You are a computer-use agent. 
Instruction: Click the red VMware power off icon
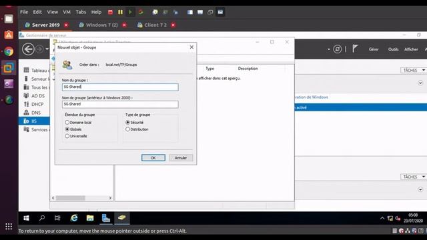point(110,12)
